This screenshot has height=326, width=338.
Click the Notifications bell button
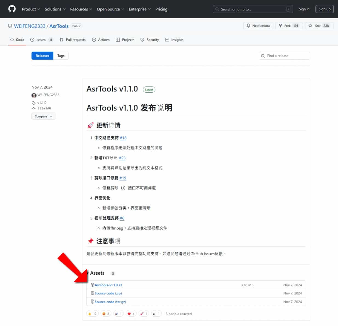[258, 26]
